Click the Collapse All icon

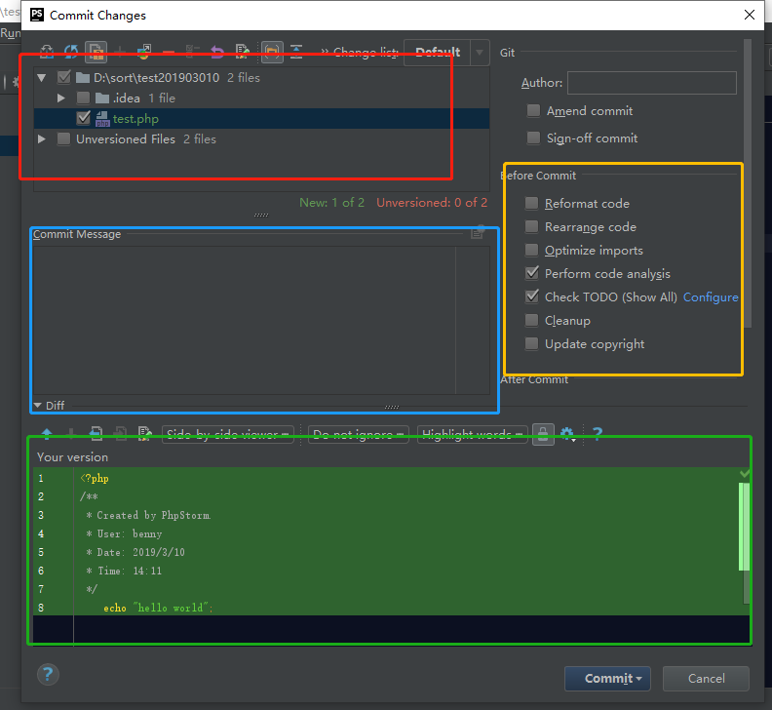point(296,52)
